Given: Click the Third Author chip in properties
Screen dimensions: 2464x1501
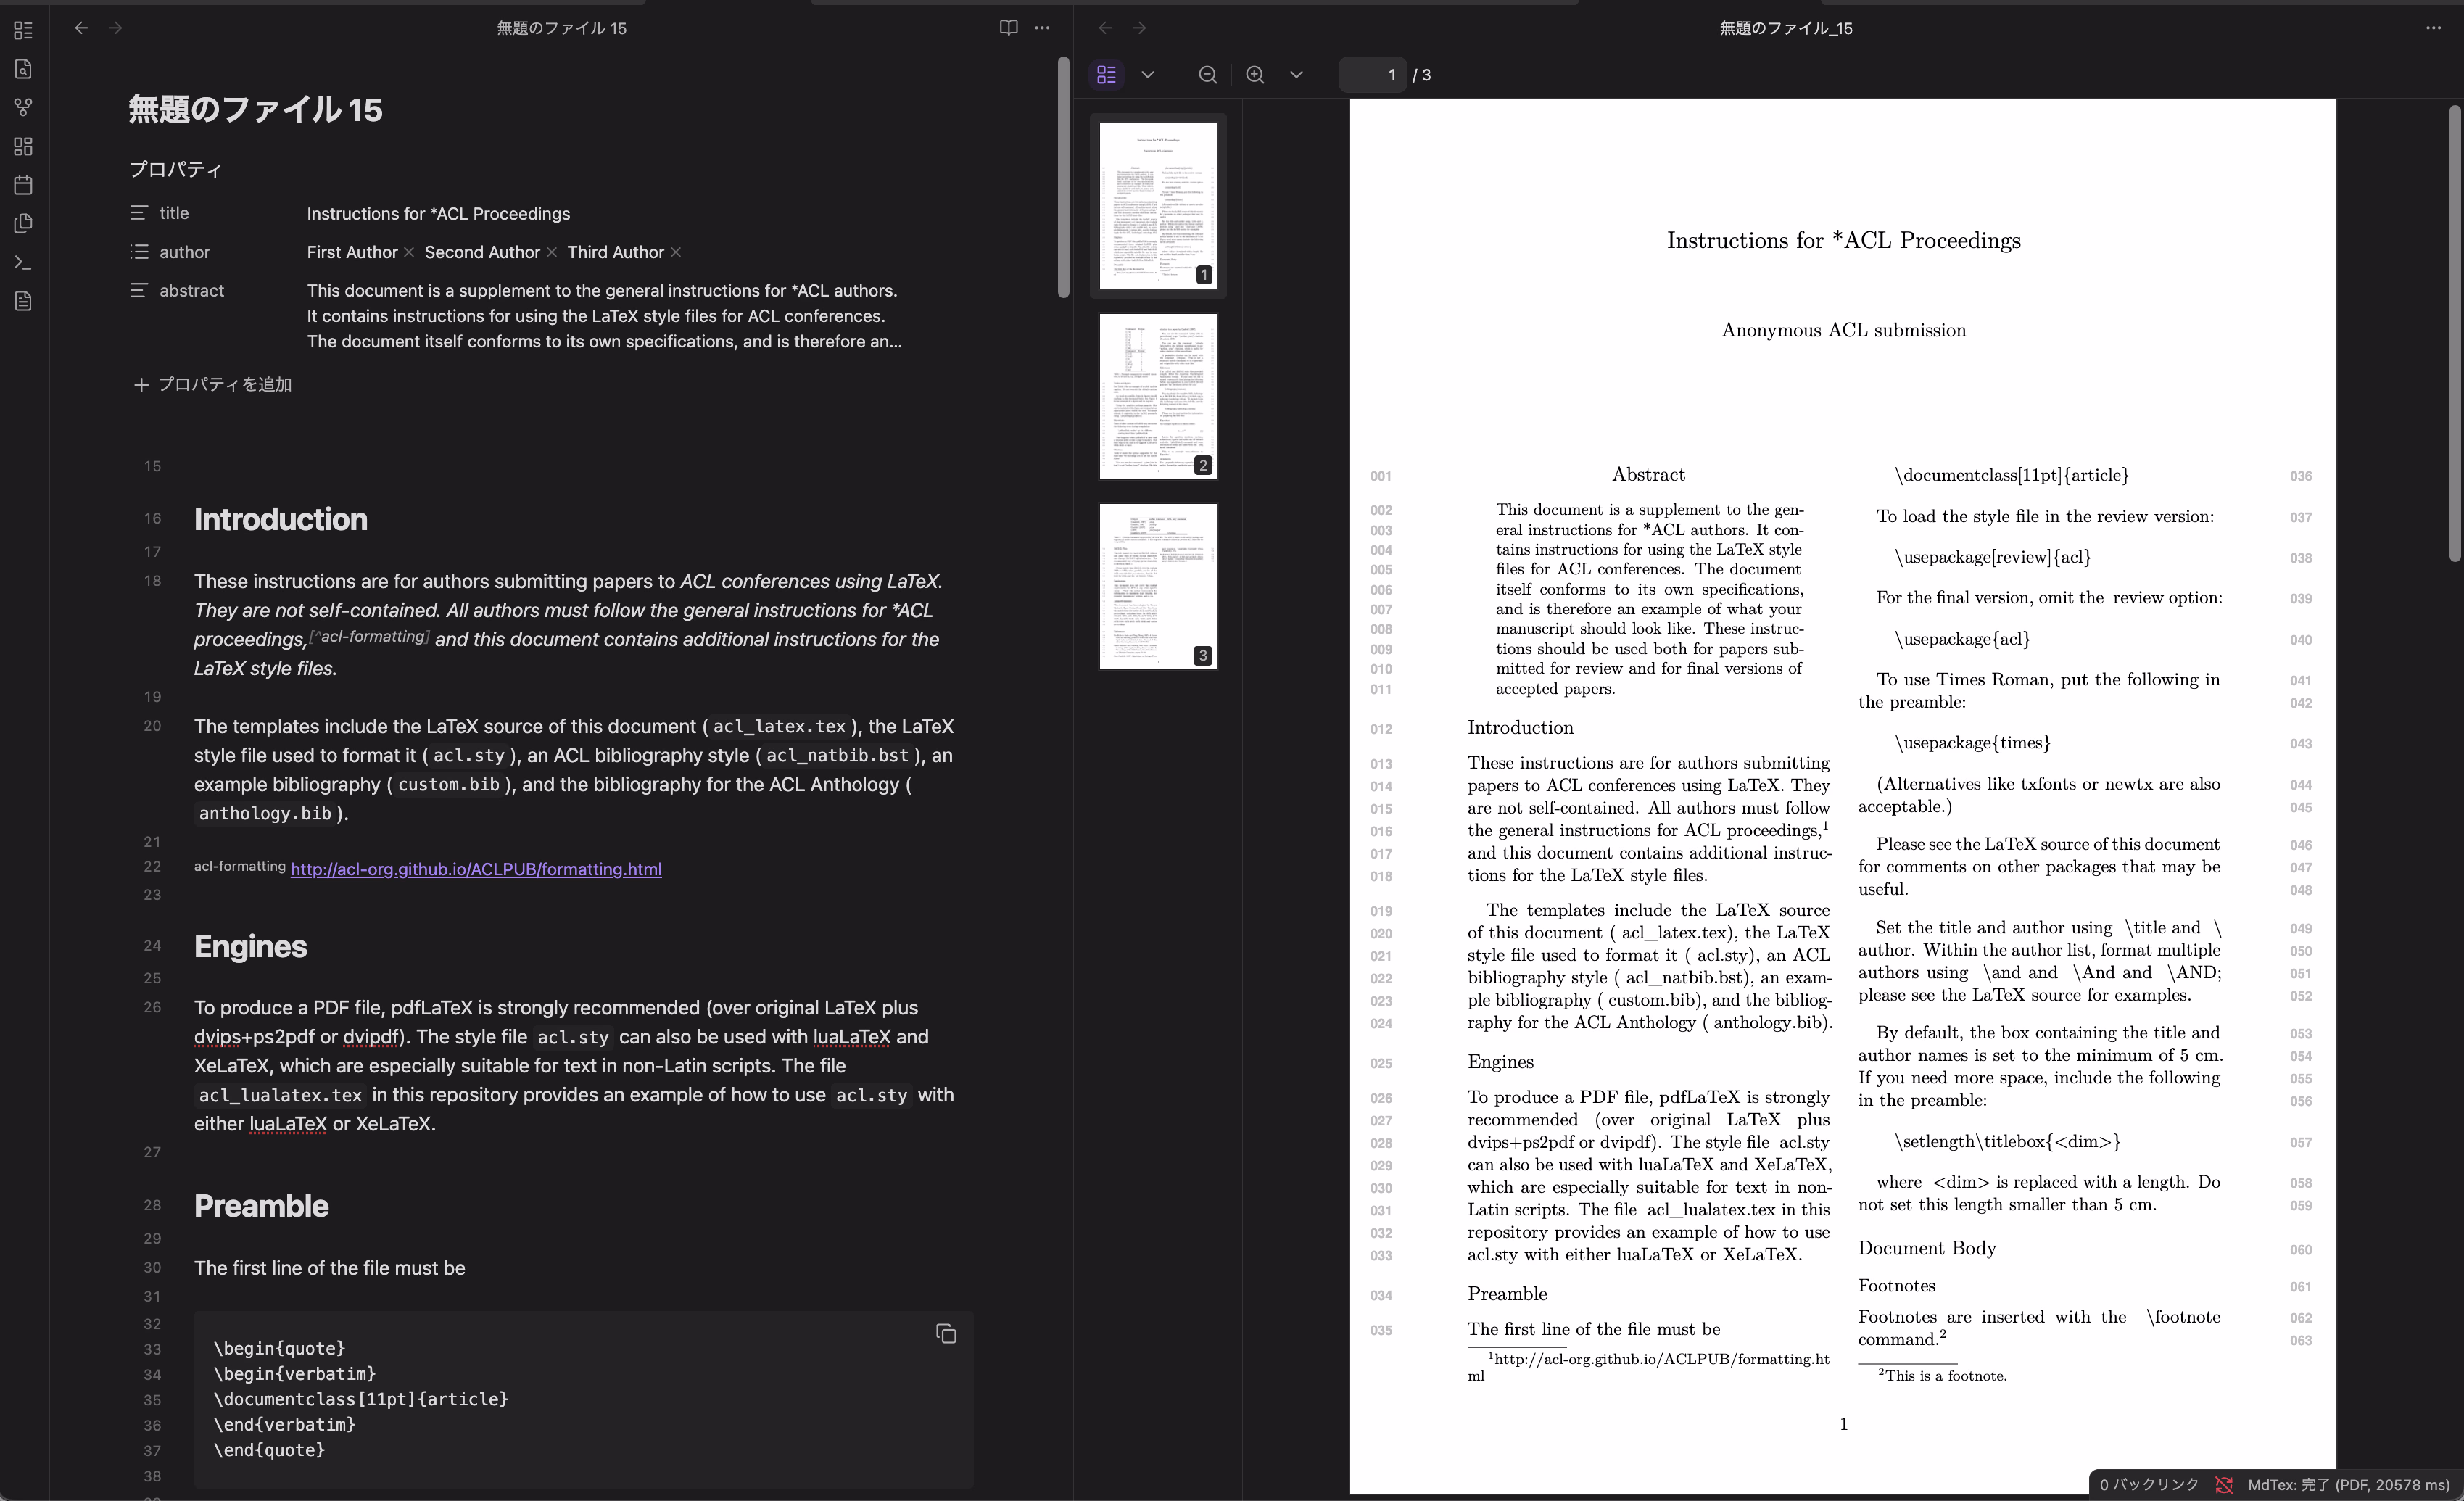Looking at the screenshot, I should [x=615, y=252].
